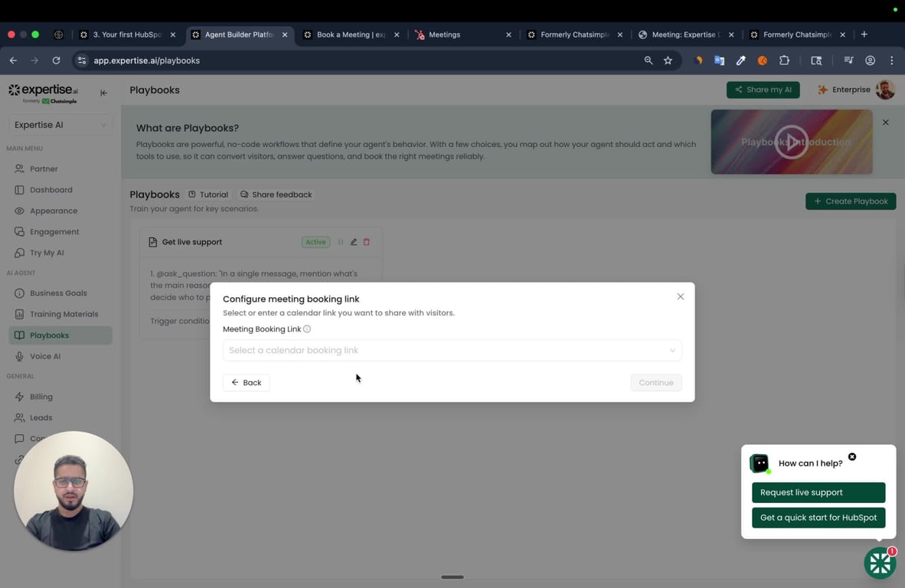The image size is (905, 588).
Task: Open Voice AI in the sidebar
Action: point(45,357)
